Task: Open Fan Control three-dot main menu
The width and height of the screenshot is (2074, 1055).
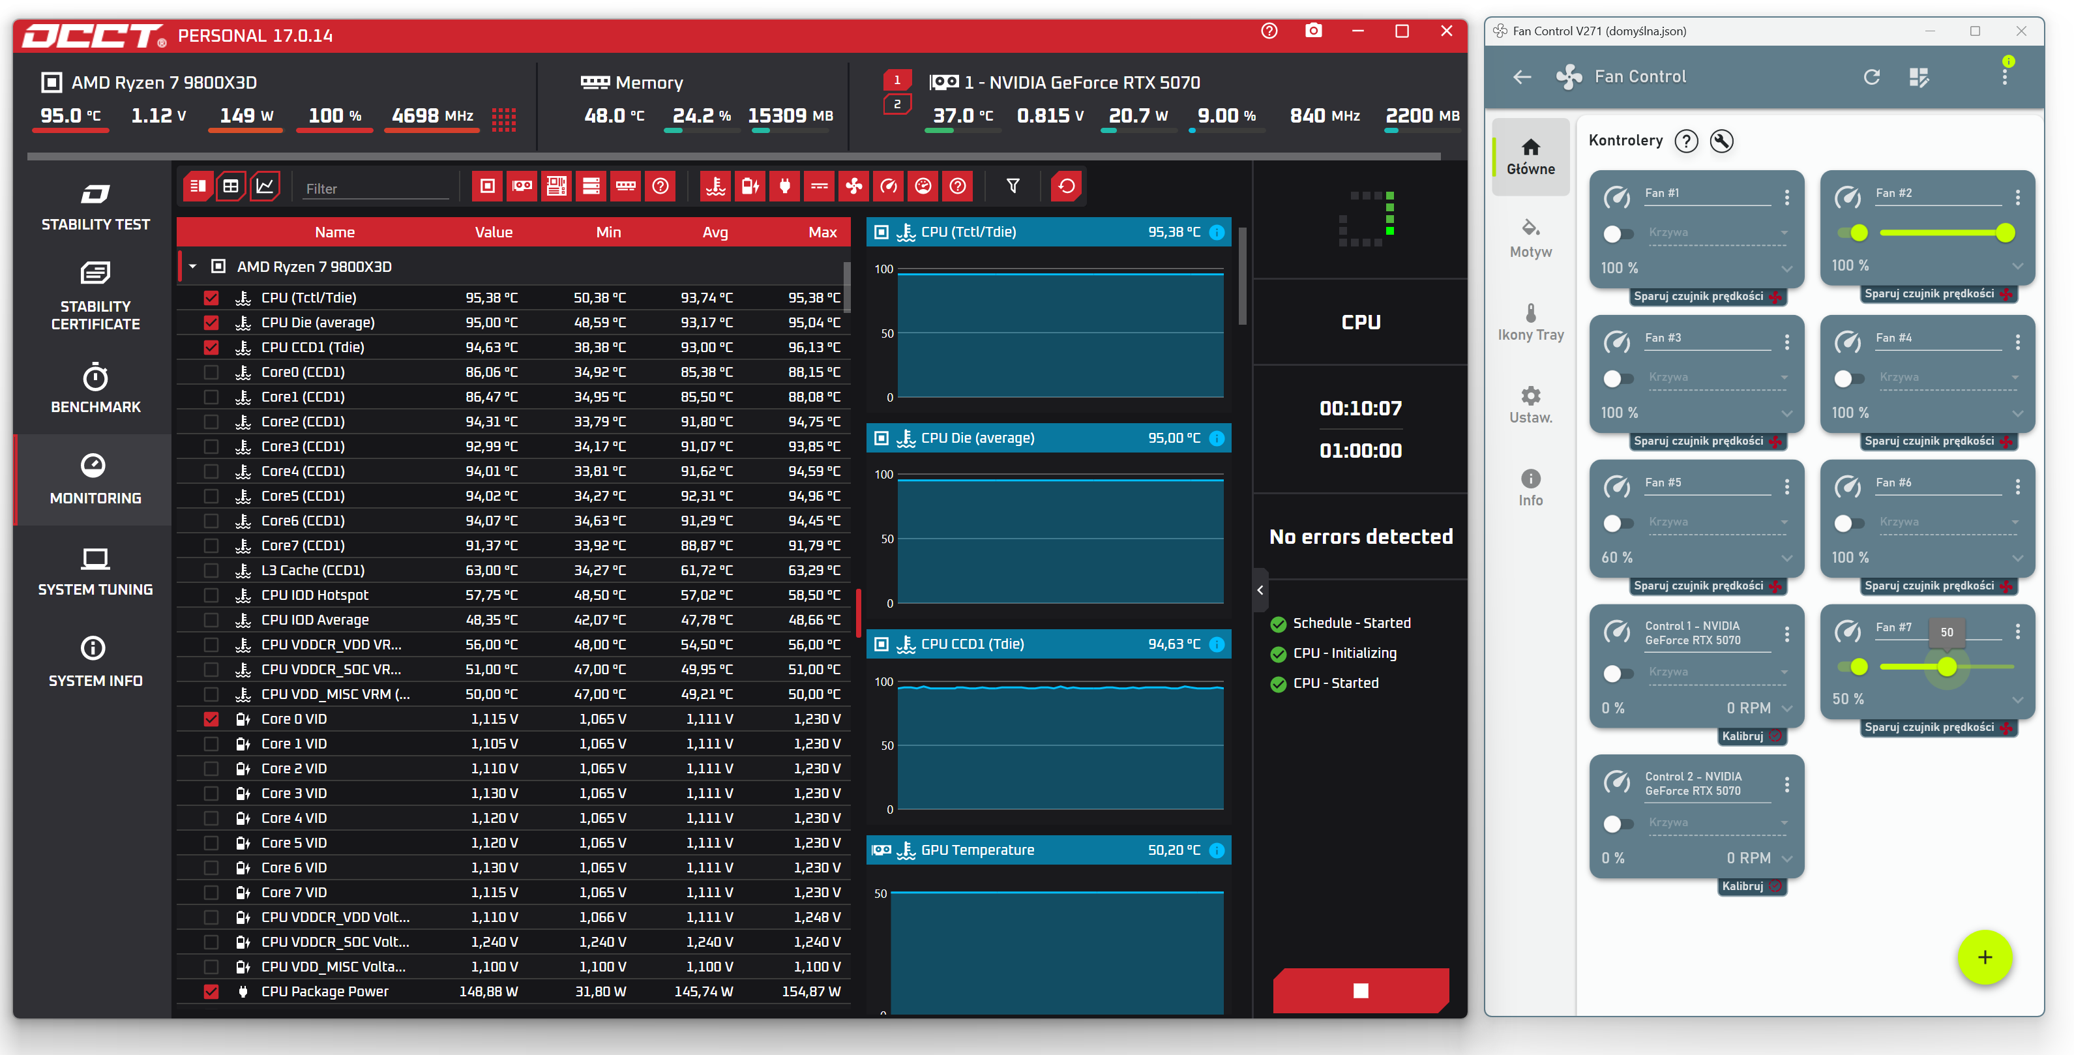Action: coord(2005,78)
